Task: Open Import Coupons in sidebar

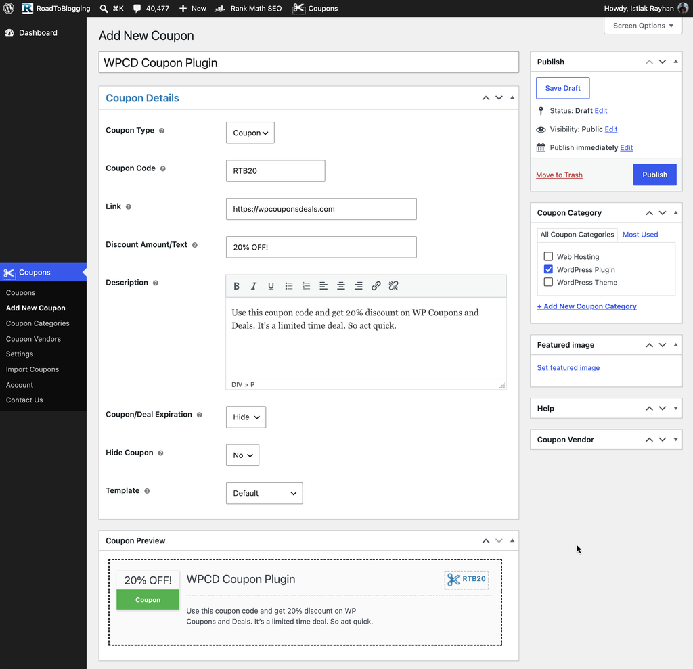Action: coord(32,369)
